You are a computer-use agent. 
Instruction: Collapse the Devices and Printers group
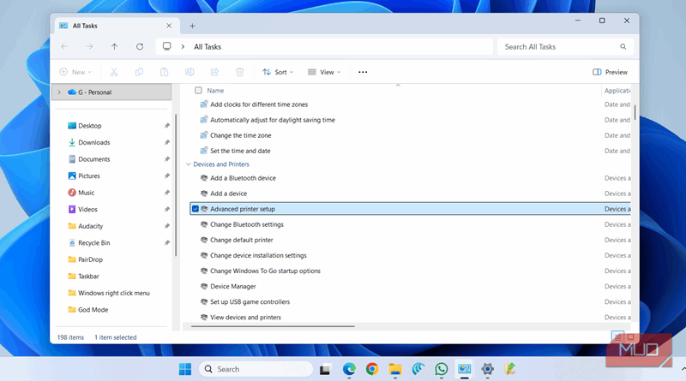[x=189, y=164]
